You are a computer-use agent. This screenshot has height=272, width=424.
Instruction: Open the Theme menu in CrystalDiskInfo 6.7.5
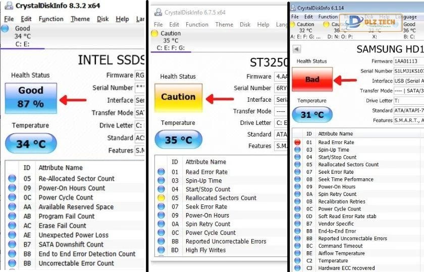click(x=224, y=24)
